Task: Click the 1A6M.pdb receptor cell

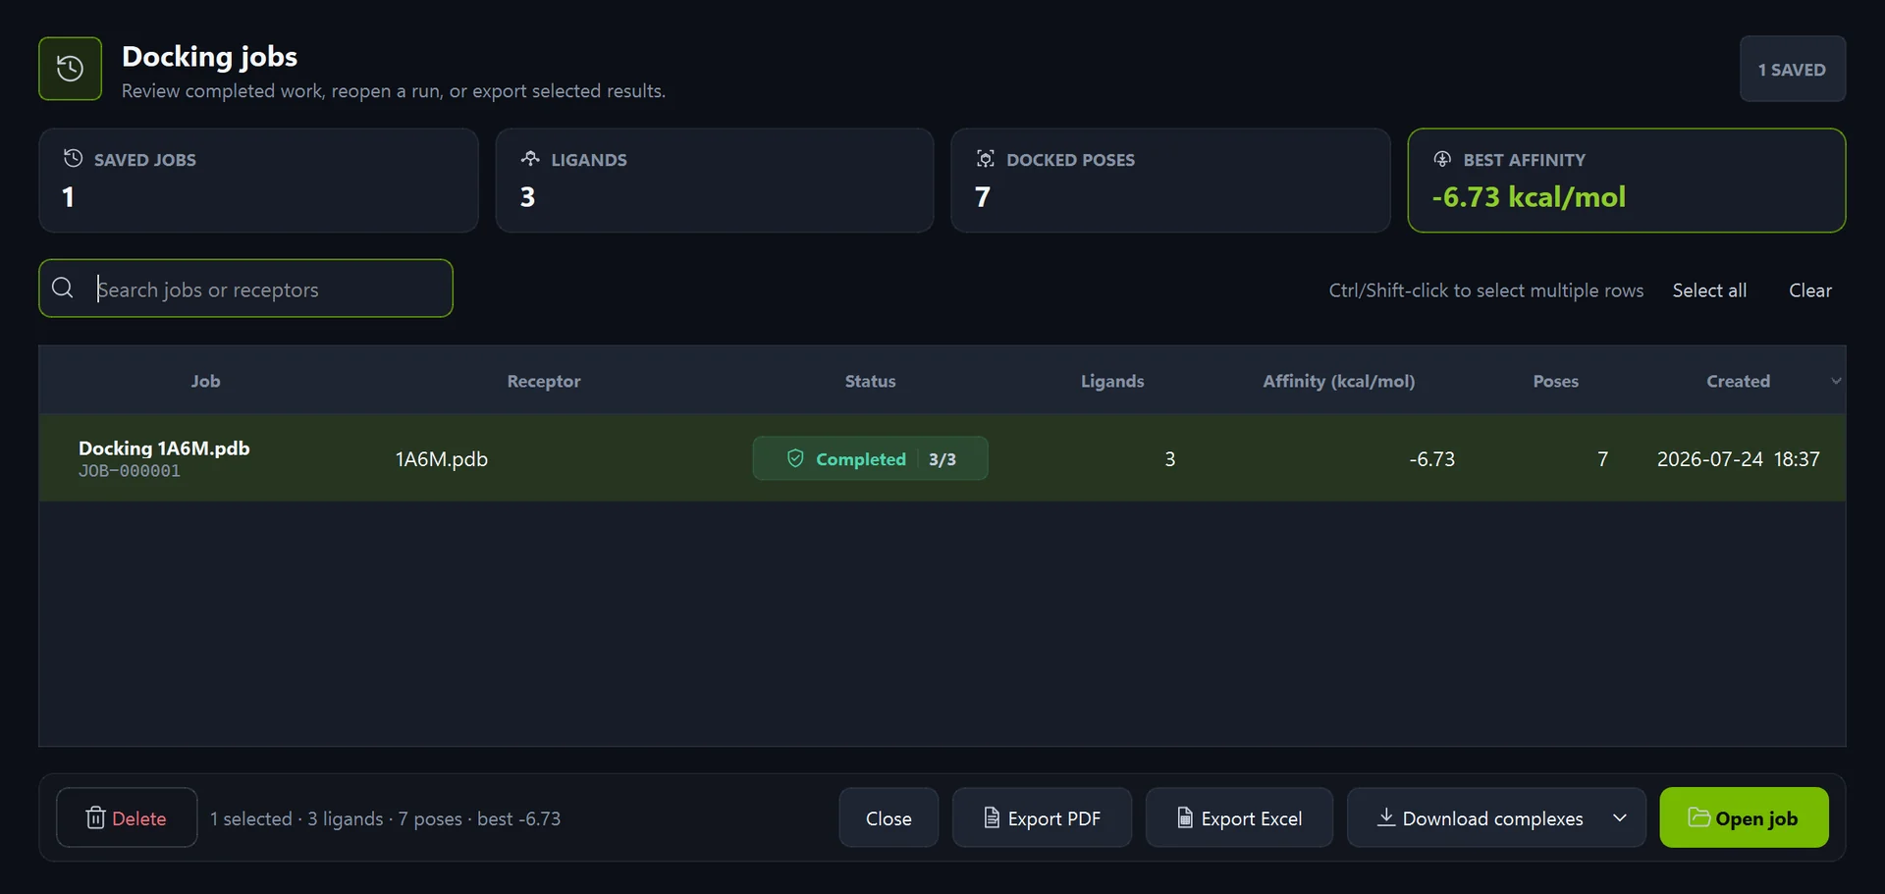Action: pyautogui.click(x=442, y=459)
